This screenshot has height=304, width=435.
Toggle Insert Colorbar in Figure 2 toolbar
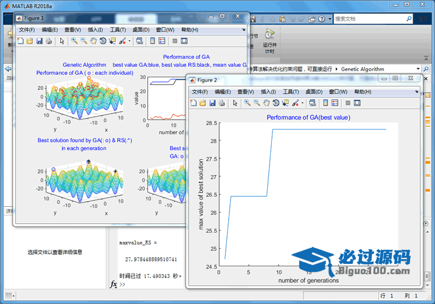pos(325,103)
